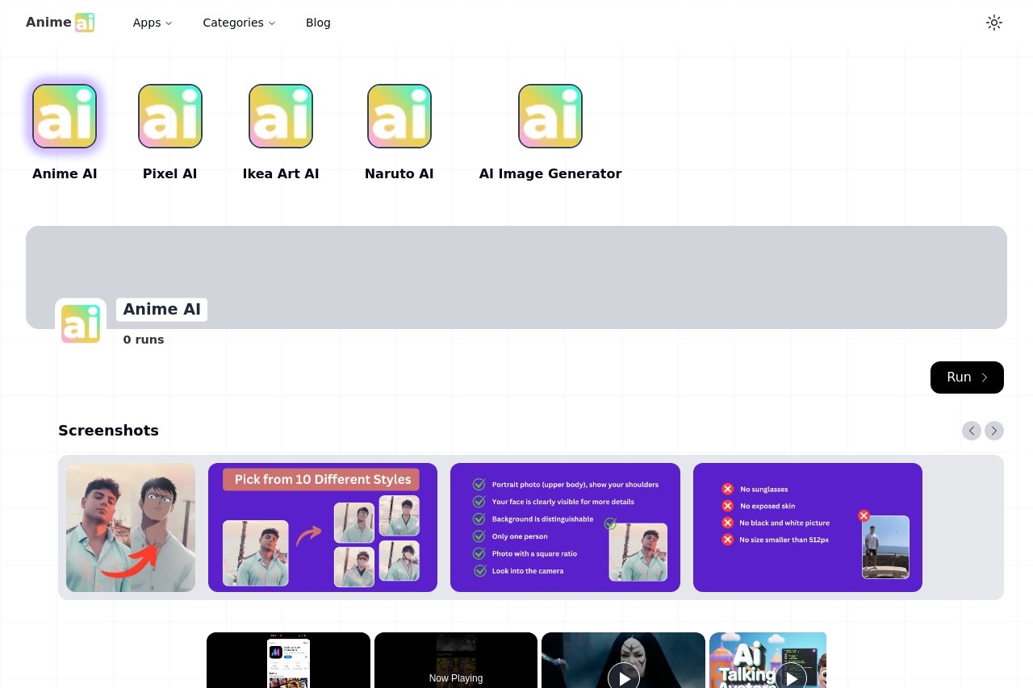Viewport: 1033px width, 688px height.
Task: Click the Anime AI site logo
Action: 61,23
